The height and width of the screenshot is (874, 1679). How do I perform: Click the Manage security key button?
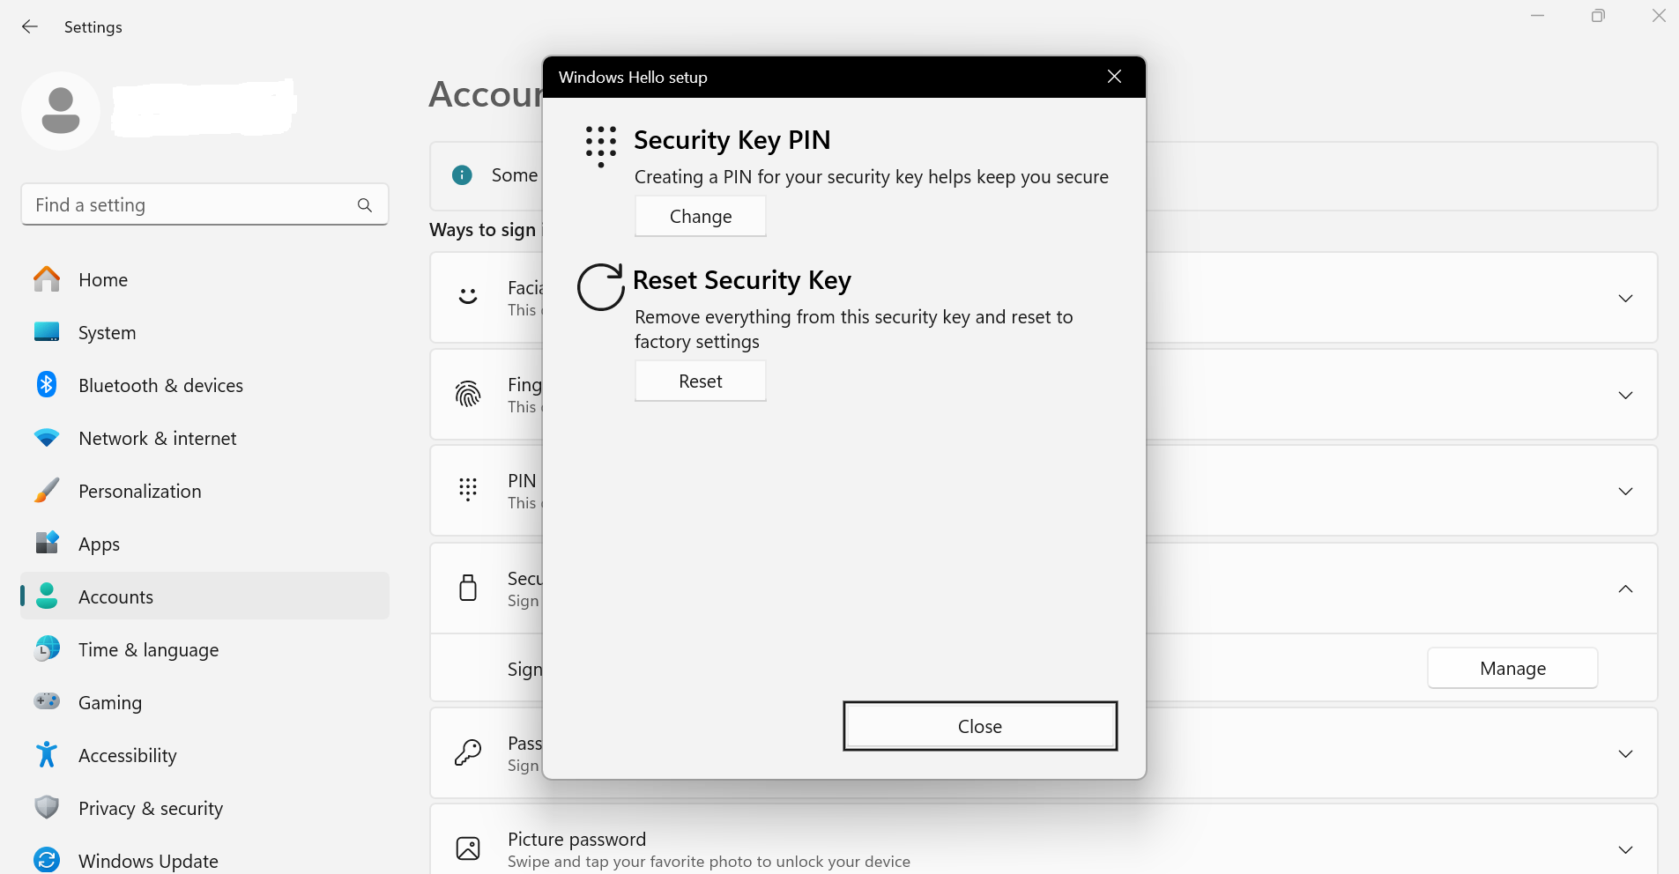[x=1512, y=669]
